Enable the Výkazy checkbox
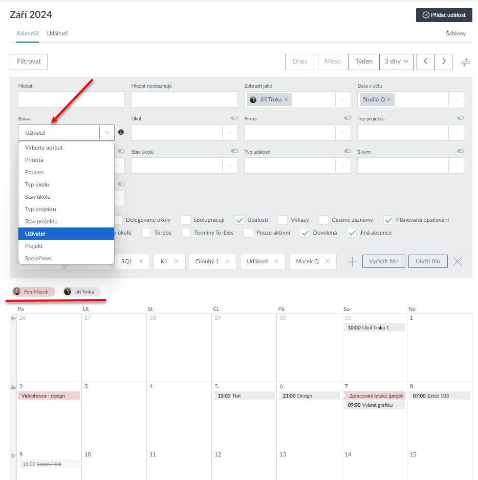Image resolution: width=478 pixels, height=480 pixels. (283, 220)
